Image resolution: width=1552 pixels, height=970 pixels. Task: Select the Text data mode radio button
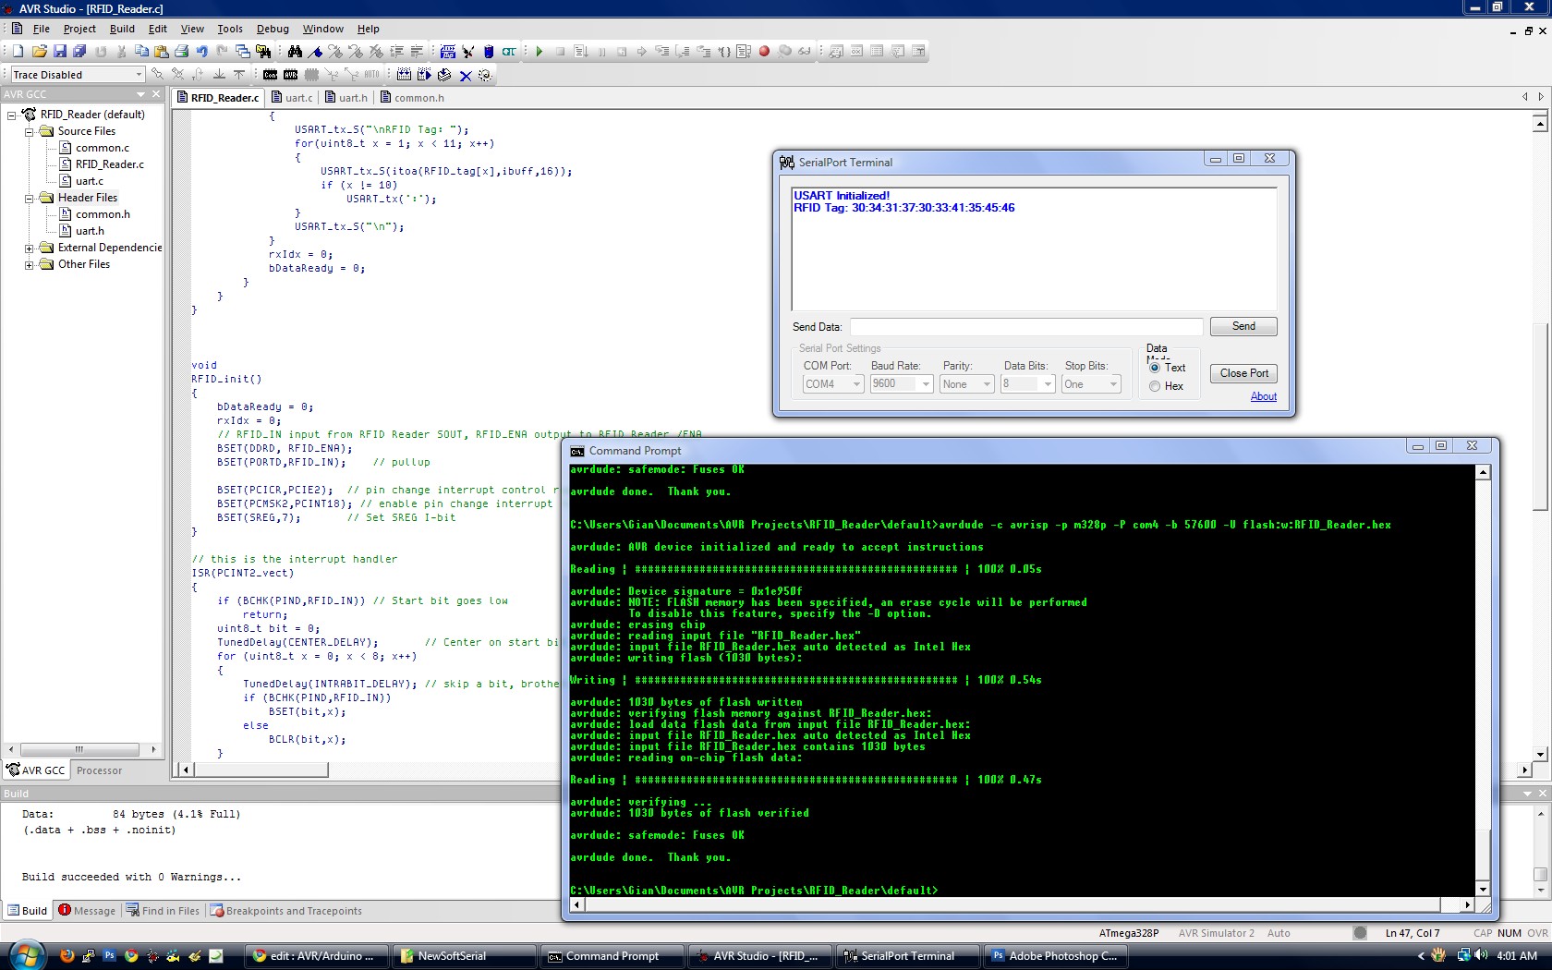1155,368
